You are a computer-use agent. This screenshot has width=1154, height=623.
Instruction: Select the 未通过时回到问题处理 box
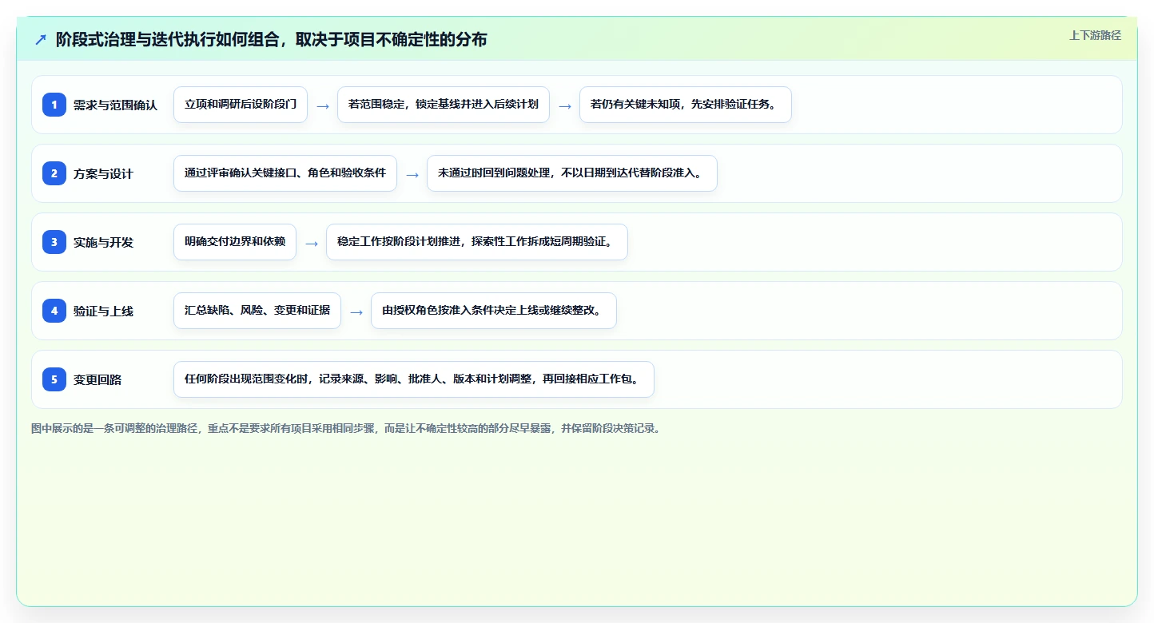(x=572, y=173)
